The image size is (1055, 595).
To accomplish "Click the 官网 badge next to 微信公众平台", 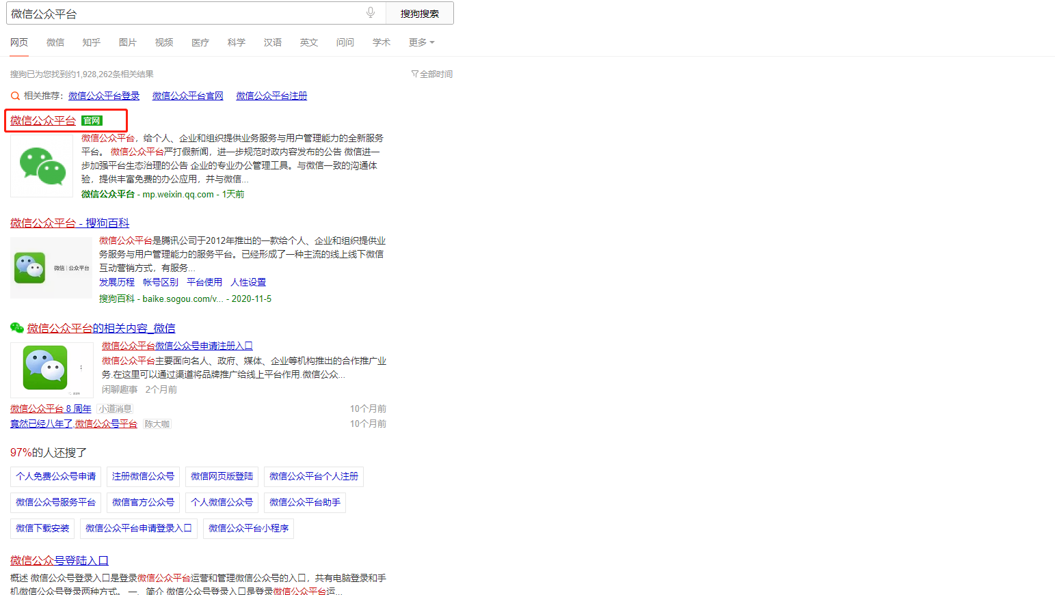I will [x=92, y=121].
